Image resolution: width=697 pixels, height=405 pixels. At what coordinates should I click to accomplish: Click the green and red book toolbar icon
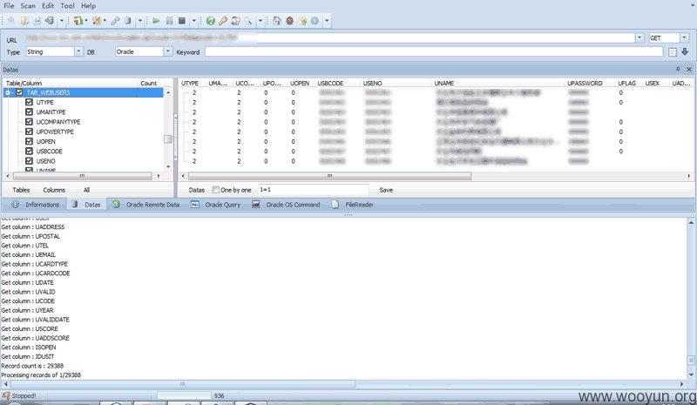click(78, 21)
